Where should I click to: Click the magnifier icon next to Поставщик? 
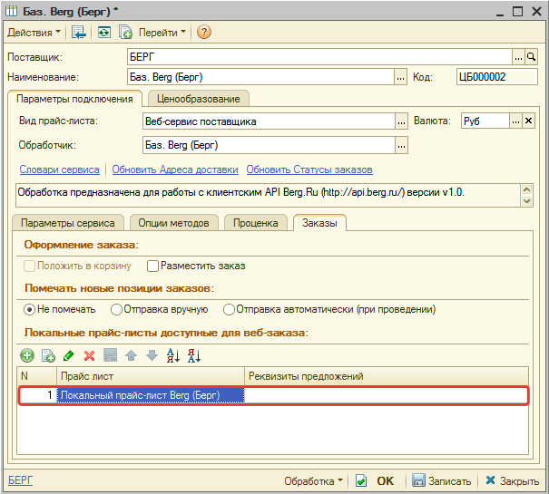coord(531,57)
